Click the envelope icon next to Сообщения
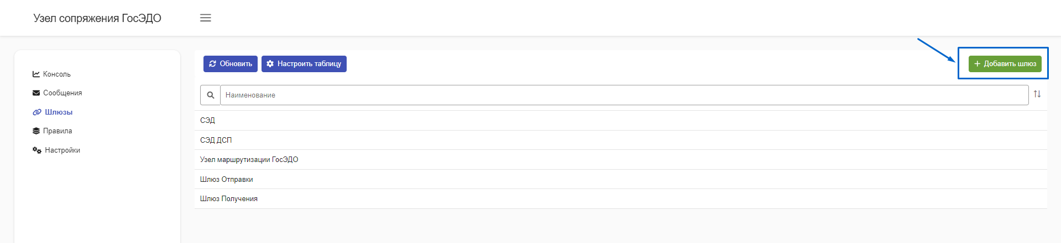The width and height of the screenshot is (1061, 243). coord(36,93)
